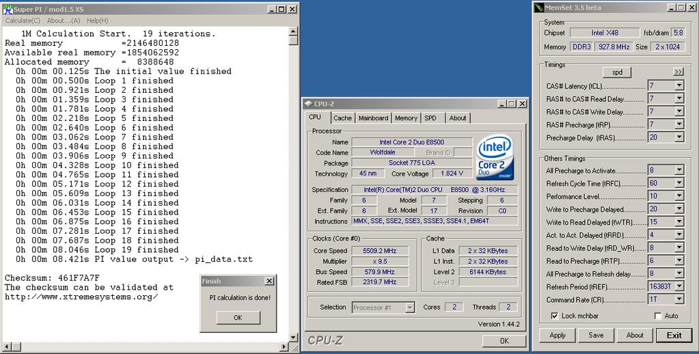Open the Processor #1 selection dropdown
This screenshot has height=354, width=699.
point(410,307)
